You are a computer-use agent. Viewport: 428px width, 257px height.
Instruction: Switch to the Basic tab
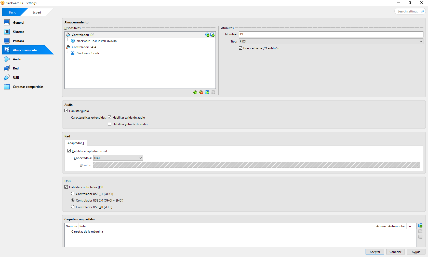pyautogui.click(x=12, y=12)
